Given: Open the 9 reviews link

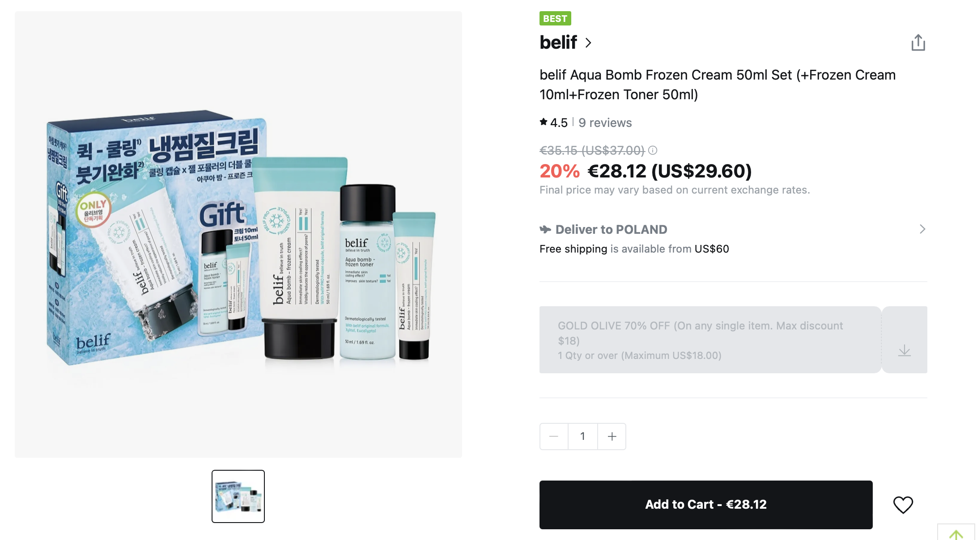Looking at the screenshot, I should (x=605, y=122).
